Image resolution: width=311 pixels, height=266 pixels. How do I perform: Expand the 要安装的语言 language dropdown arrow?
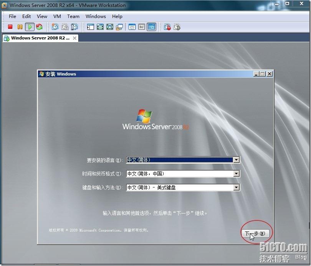coord(236,160)
